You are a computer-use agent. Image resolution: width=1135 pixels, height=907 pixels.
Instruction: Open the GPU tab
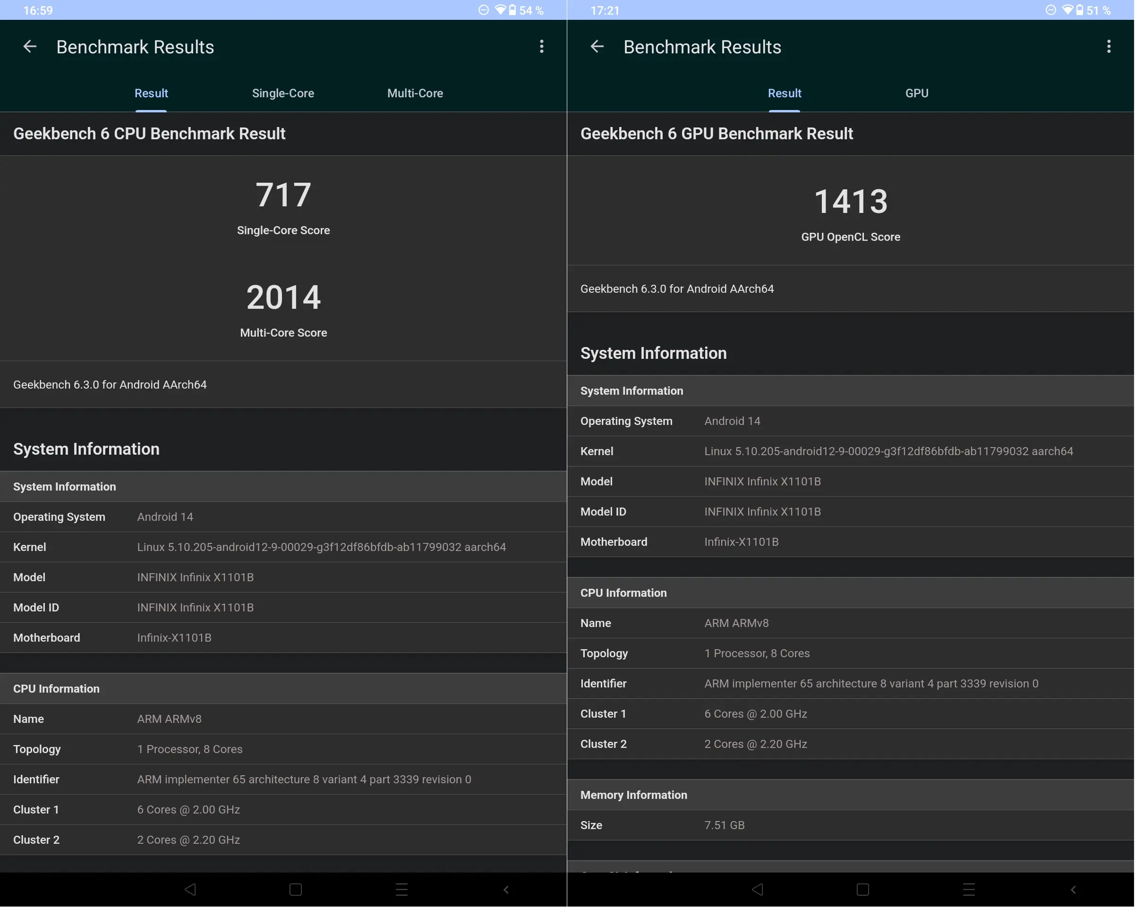pyautogui.click(x=917, y=93)
